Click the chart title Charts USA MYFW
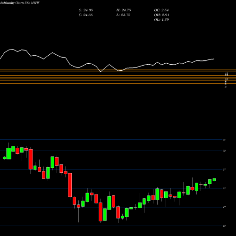Screen dimensions: 236x236 point(27,3)
